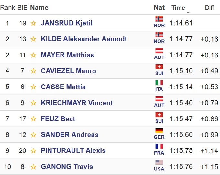This screenshot has height=175, width=220.
Task: Click the star beside CAVIEZEL Mauro
Action: tap(33, 71)
